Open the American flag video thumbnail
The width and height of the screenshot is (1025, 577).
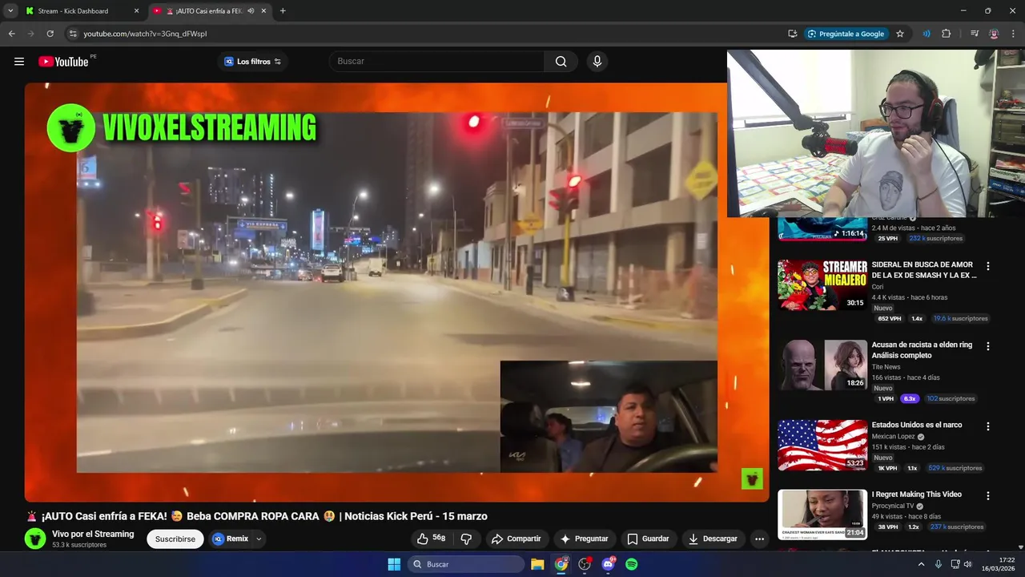(822, 445)
